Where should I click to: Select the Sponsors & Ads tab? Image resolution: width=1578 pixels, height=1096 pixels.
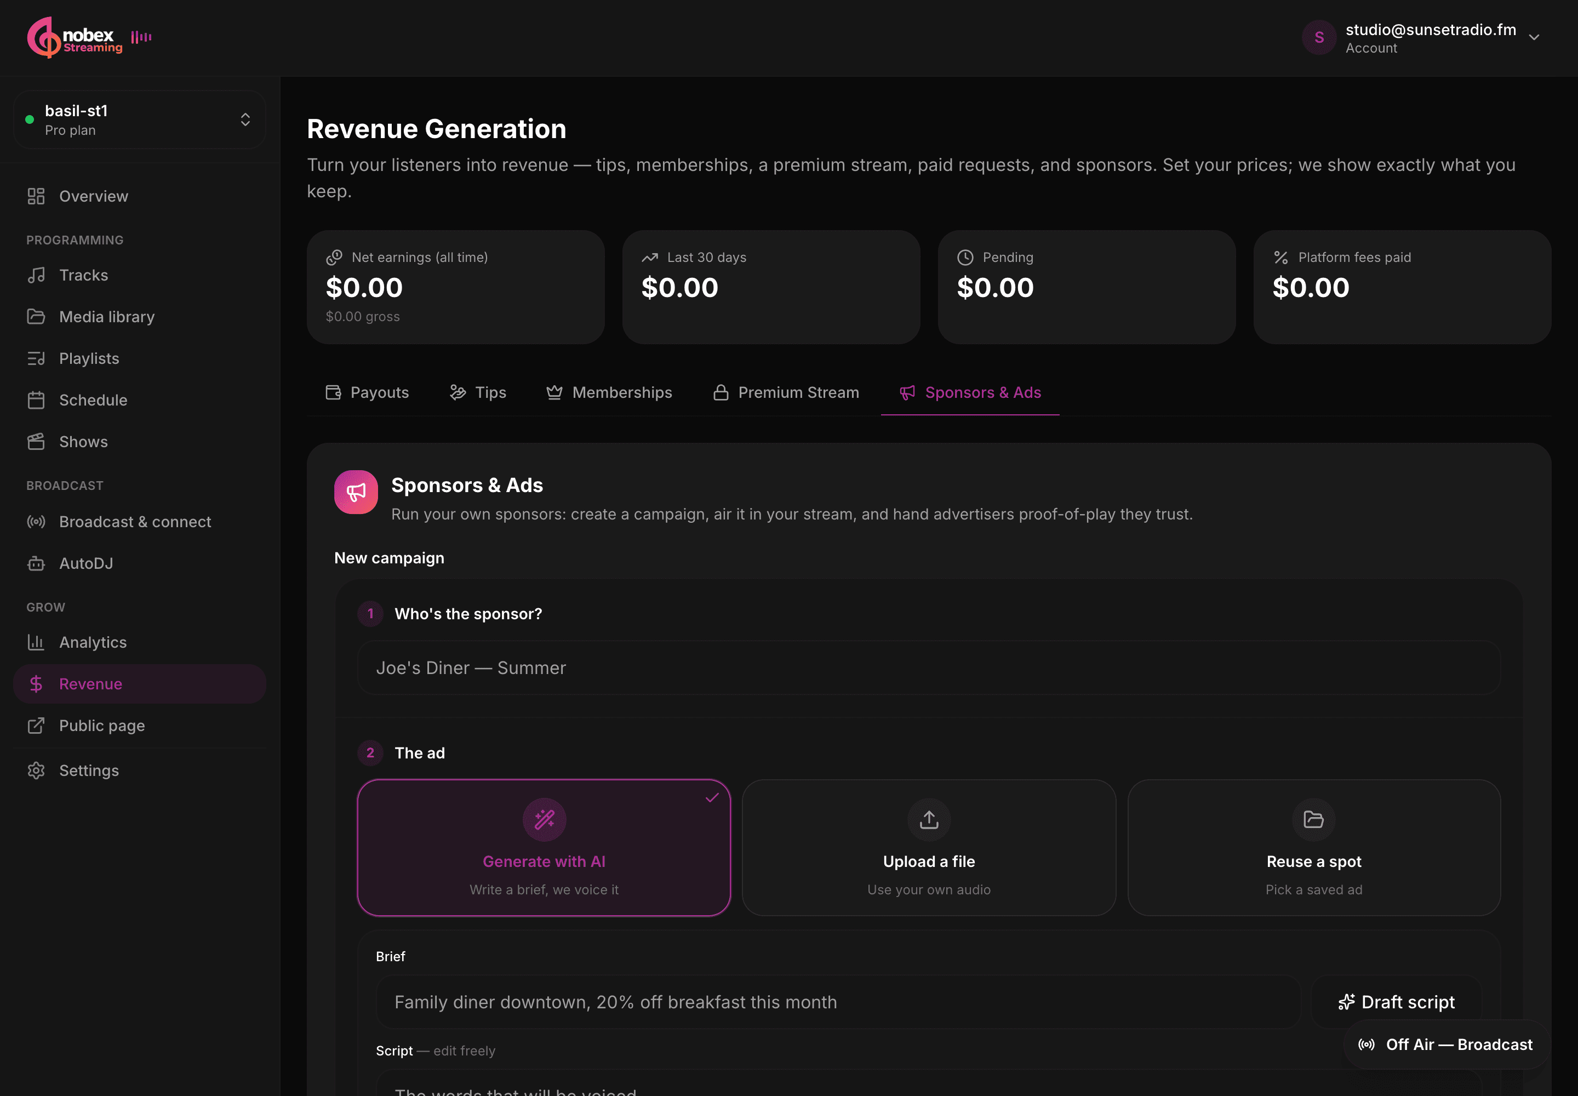[x=970, y=392]
